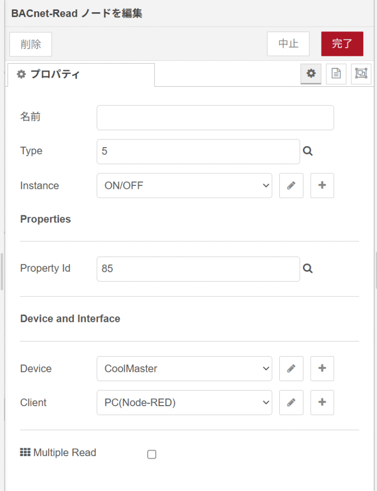The height and width of the screenshot is (491, 377).
Task: Open the node description editor icon
Action: 336,74
